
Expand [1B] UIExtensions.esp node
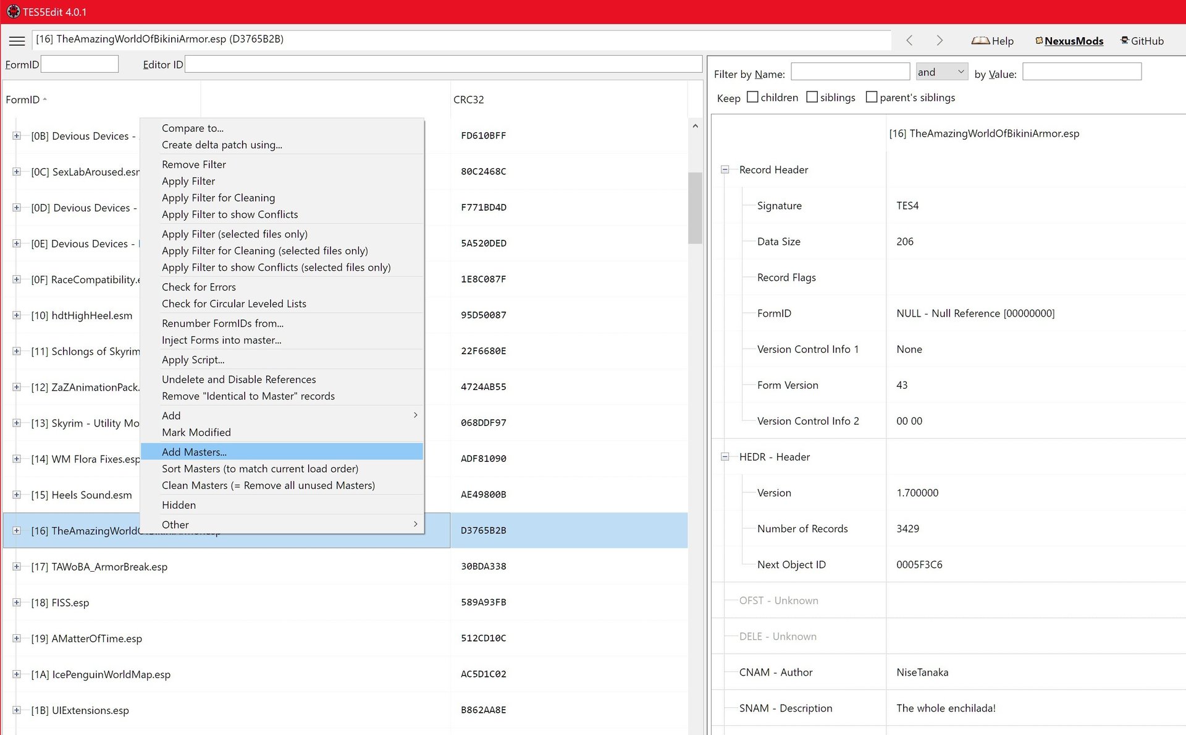[x=17, y=710]
